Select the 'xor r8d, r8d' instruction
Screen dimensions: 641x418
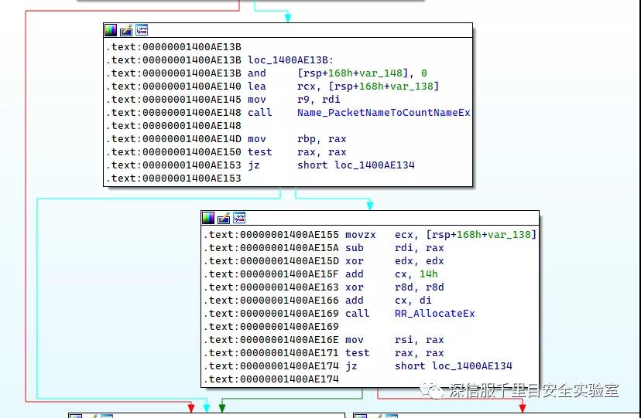pos(395,287)
